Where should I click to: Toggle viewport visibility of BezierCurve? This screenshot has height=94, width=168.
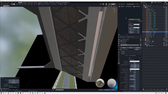pyautogui.click(x=165, y=10)
